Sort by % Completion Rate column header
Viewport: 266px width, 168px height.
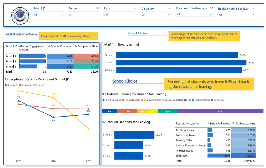click(86, 46)
